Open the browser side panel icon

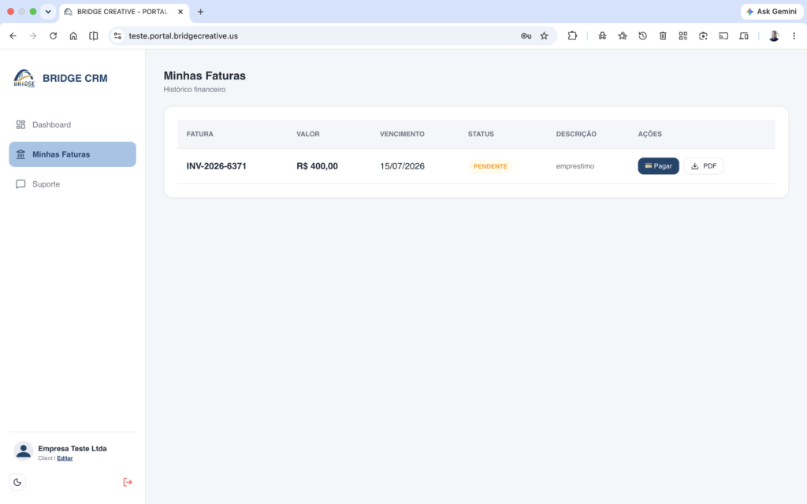click(93, 36)
